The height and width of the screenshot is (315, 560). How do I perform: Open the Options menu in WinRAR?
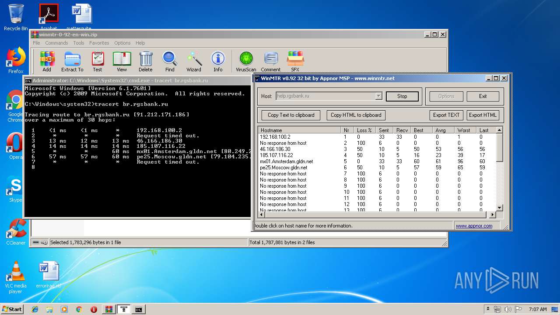click(x=122, y=43)
